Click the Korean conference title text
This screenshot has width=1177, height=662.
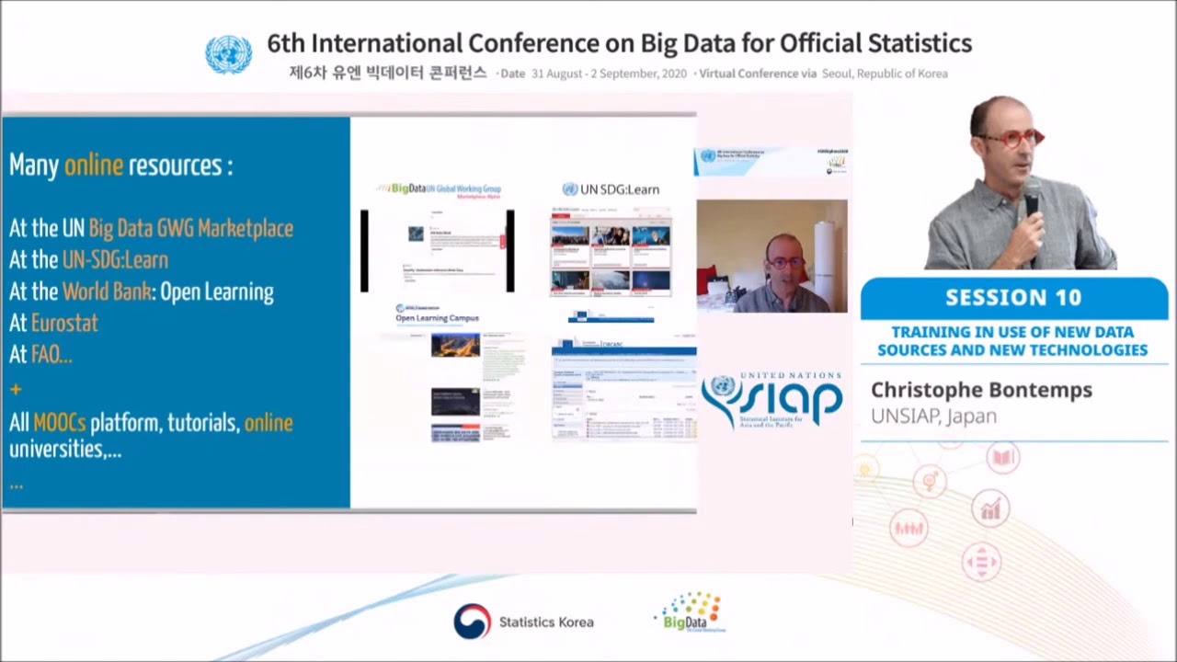pos(388,73)
